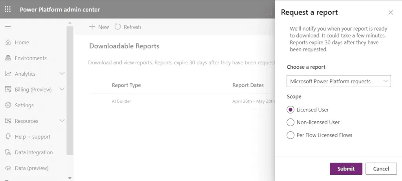The width and height of the screenshot is (402, 181).
Task: Open the Choose a report dropdown
Action: 339,81
